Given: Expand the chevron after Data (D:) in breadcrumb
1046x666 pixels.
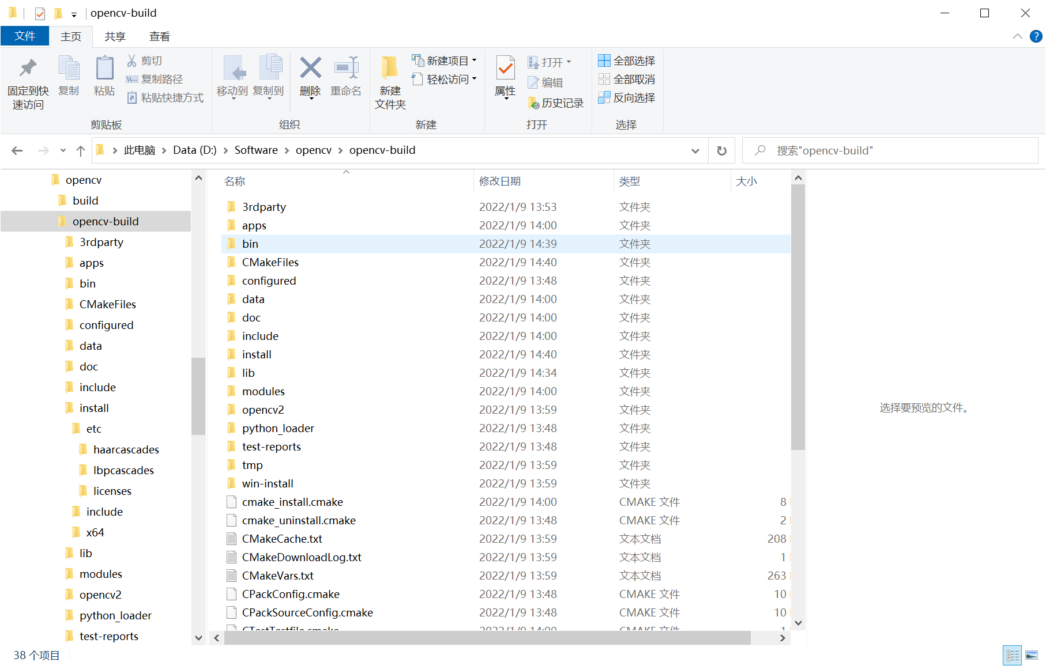Looking at the screenshot, I should [x=225, y=150].
